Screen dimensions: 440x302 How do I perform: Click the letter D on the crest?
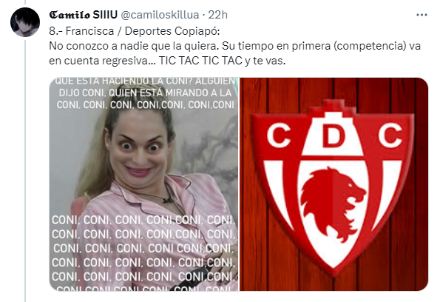coord(333,136)
